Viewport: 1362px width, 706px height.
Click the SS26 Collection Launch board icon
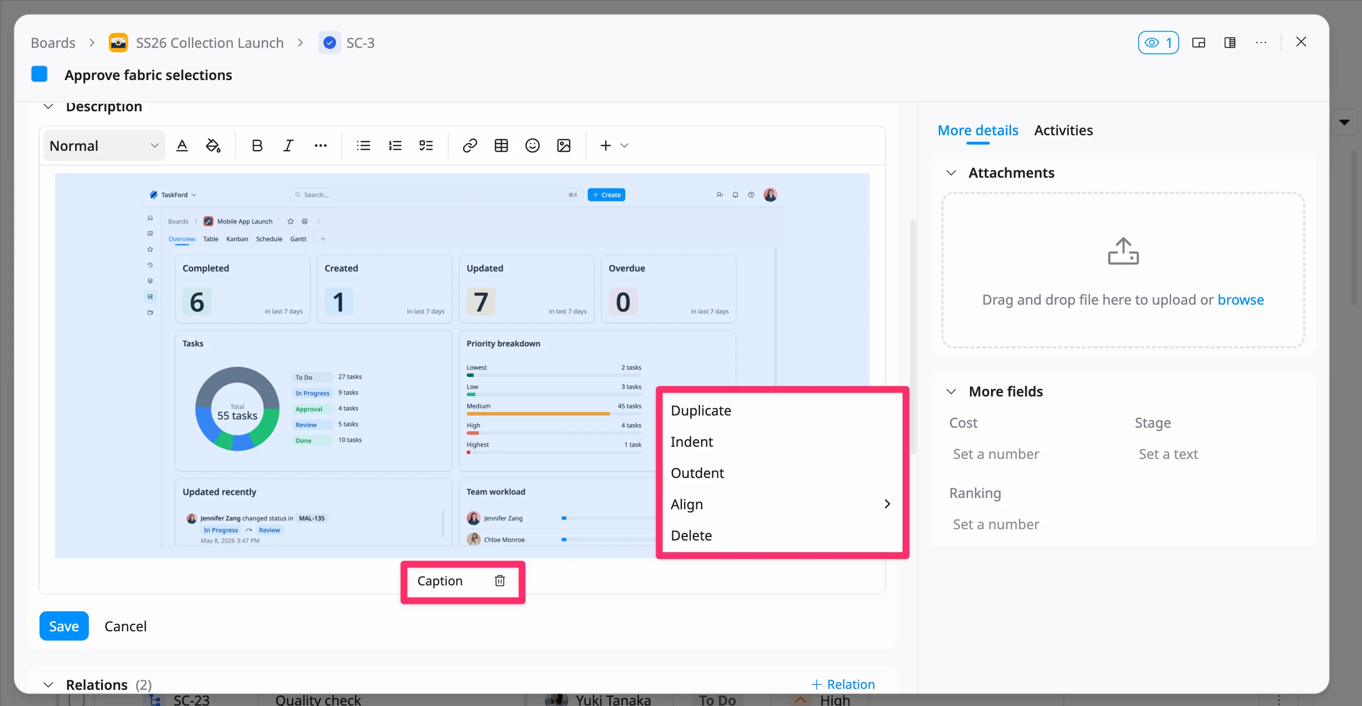(118, 43)
